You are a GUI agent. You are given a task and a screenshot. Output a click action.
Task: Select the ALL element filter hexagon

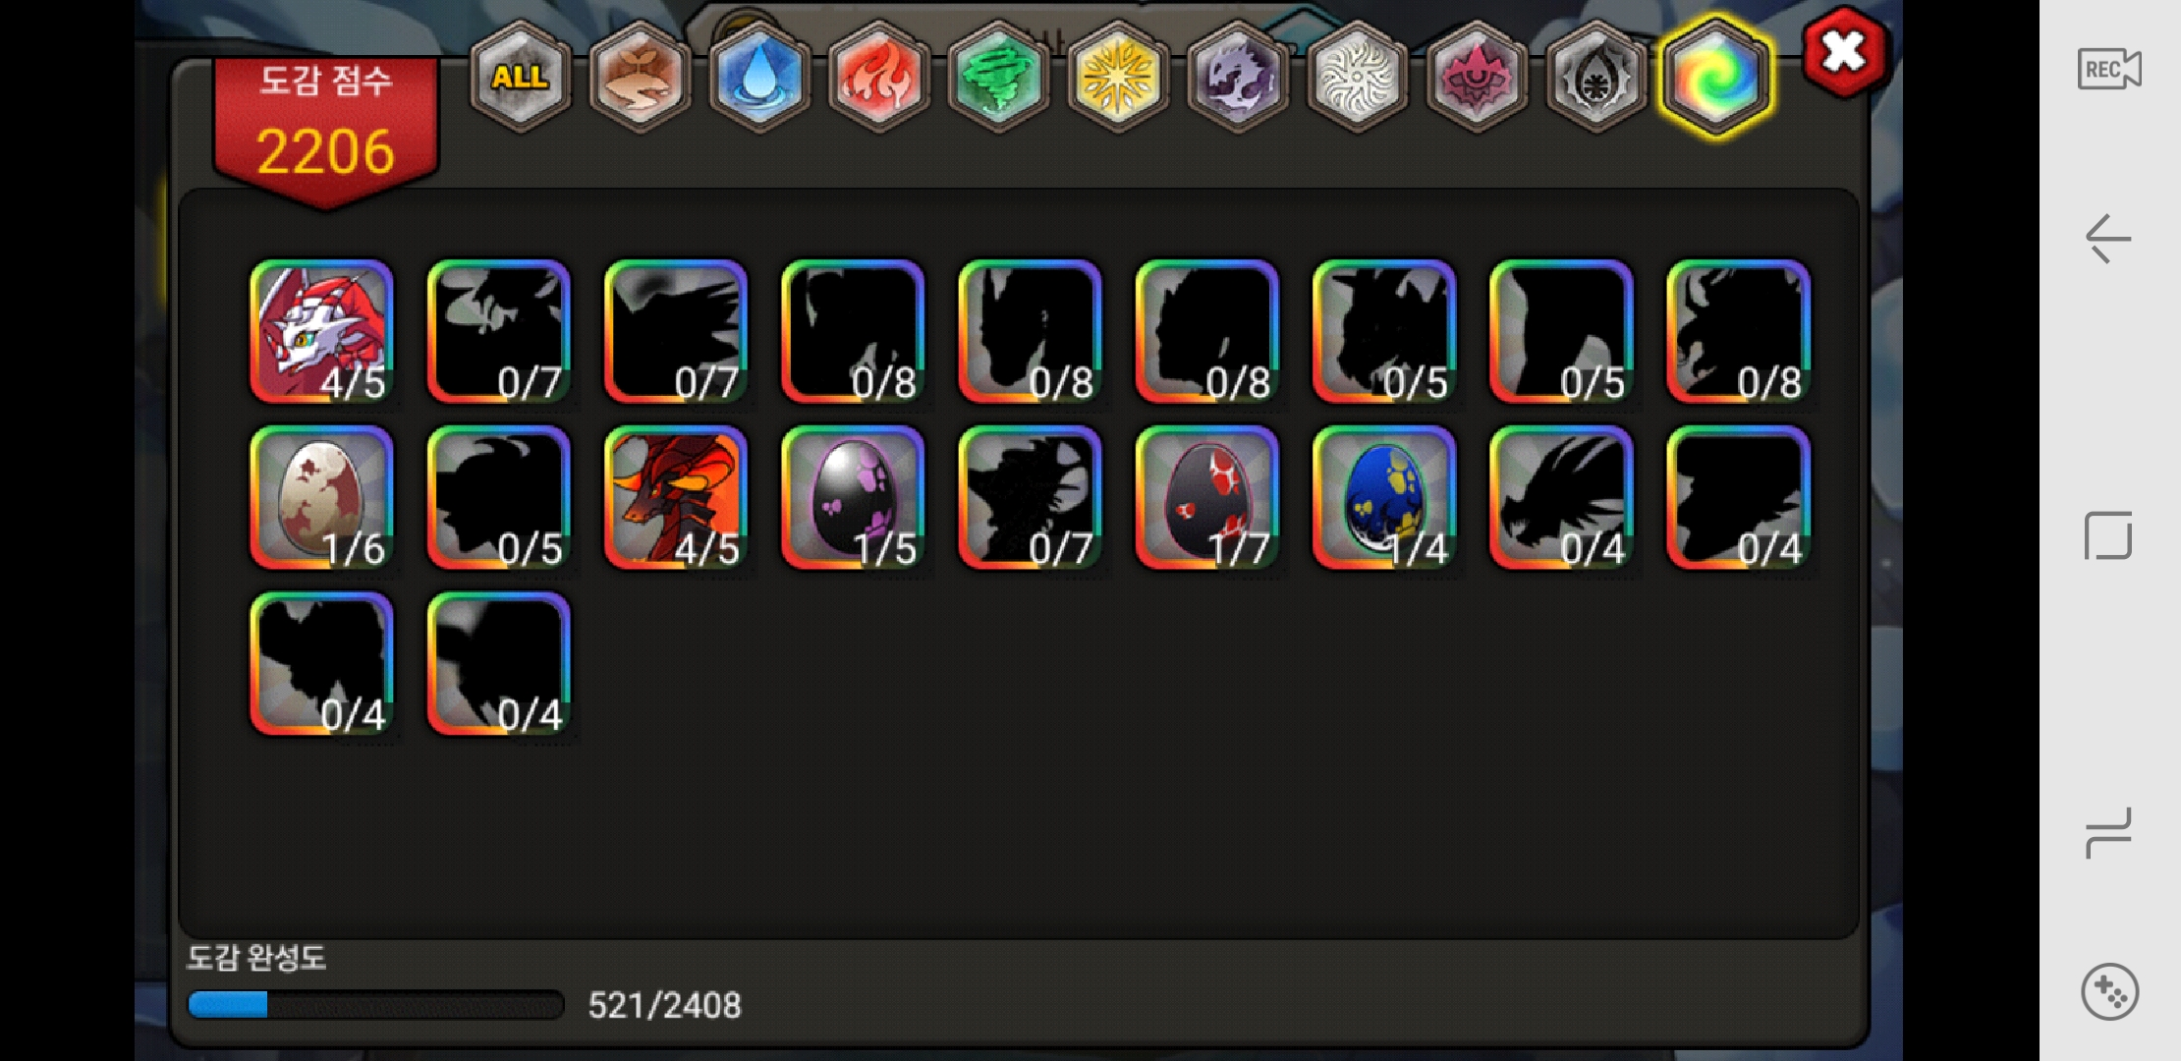pyautogui.click(x=521, y=78)
